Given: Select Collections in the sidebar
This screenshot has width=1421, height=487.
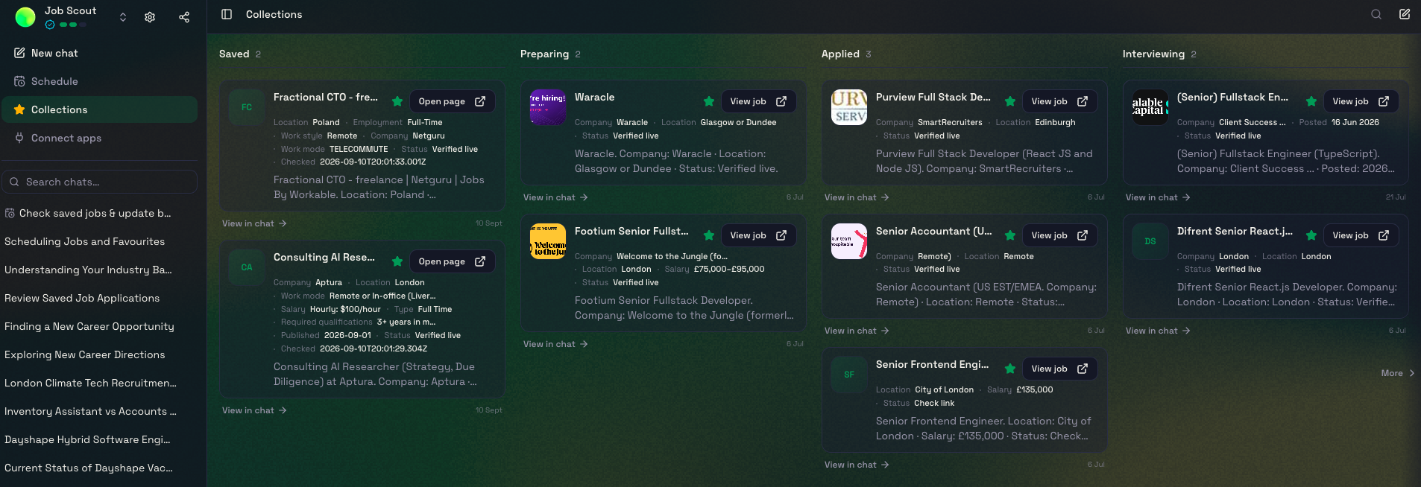Looking at the screenshot, I should pyautogui.click(x=99, y=109).
